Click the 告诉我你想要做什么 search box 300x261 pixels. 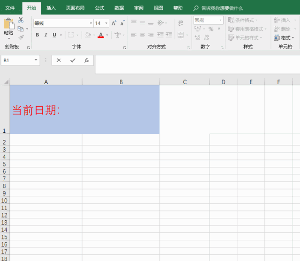[222, 8]
